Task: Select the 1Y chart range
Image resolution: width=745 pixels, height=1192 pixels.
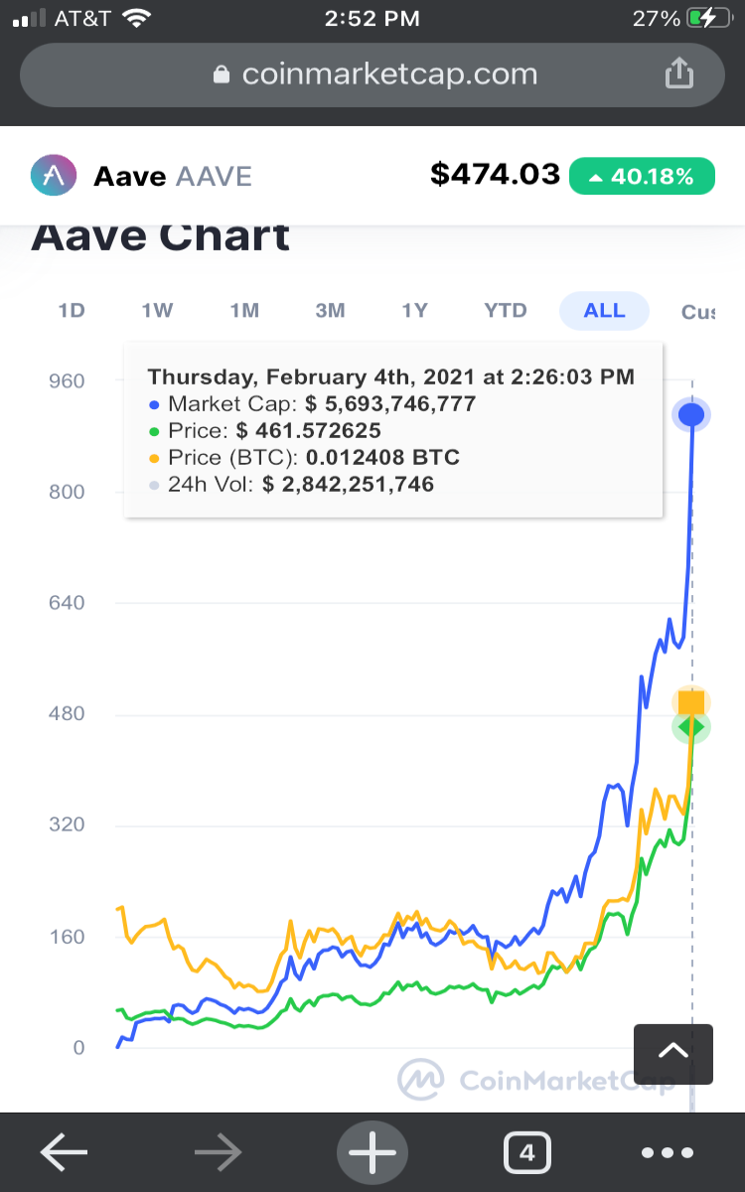Action: (x=414, y=311)
